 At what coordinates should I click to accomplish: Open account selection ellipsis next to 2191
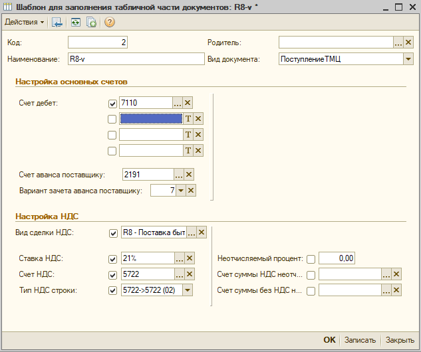pos(178,175)
